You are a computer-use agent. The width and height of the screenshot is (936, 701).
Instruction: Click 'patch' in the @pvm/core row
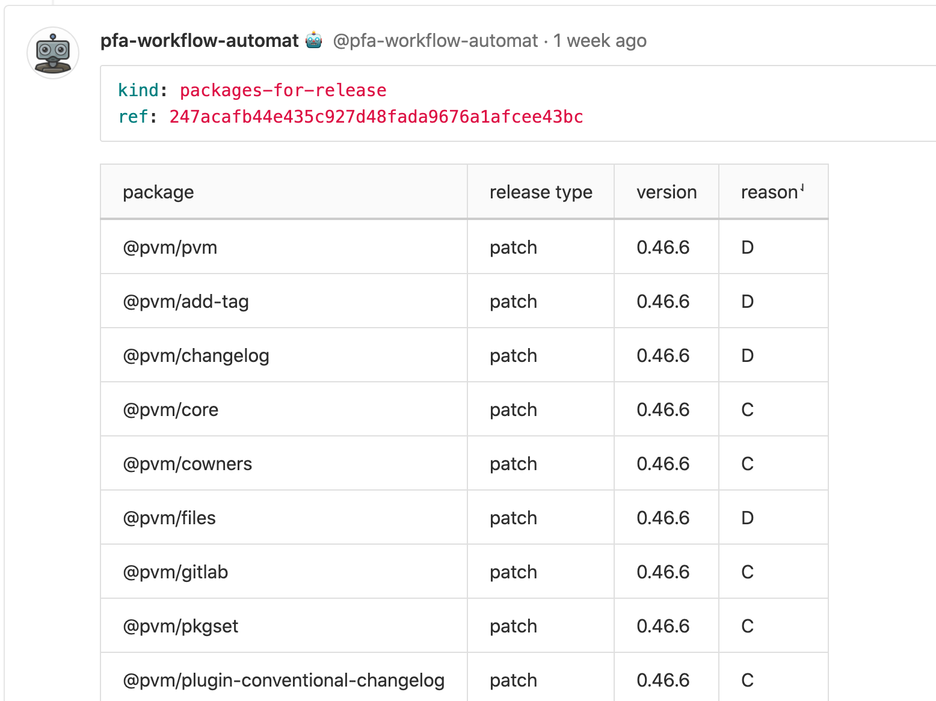click(513, 410)
